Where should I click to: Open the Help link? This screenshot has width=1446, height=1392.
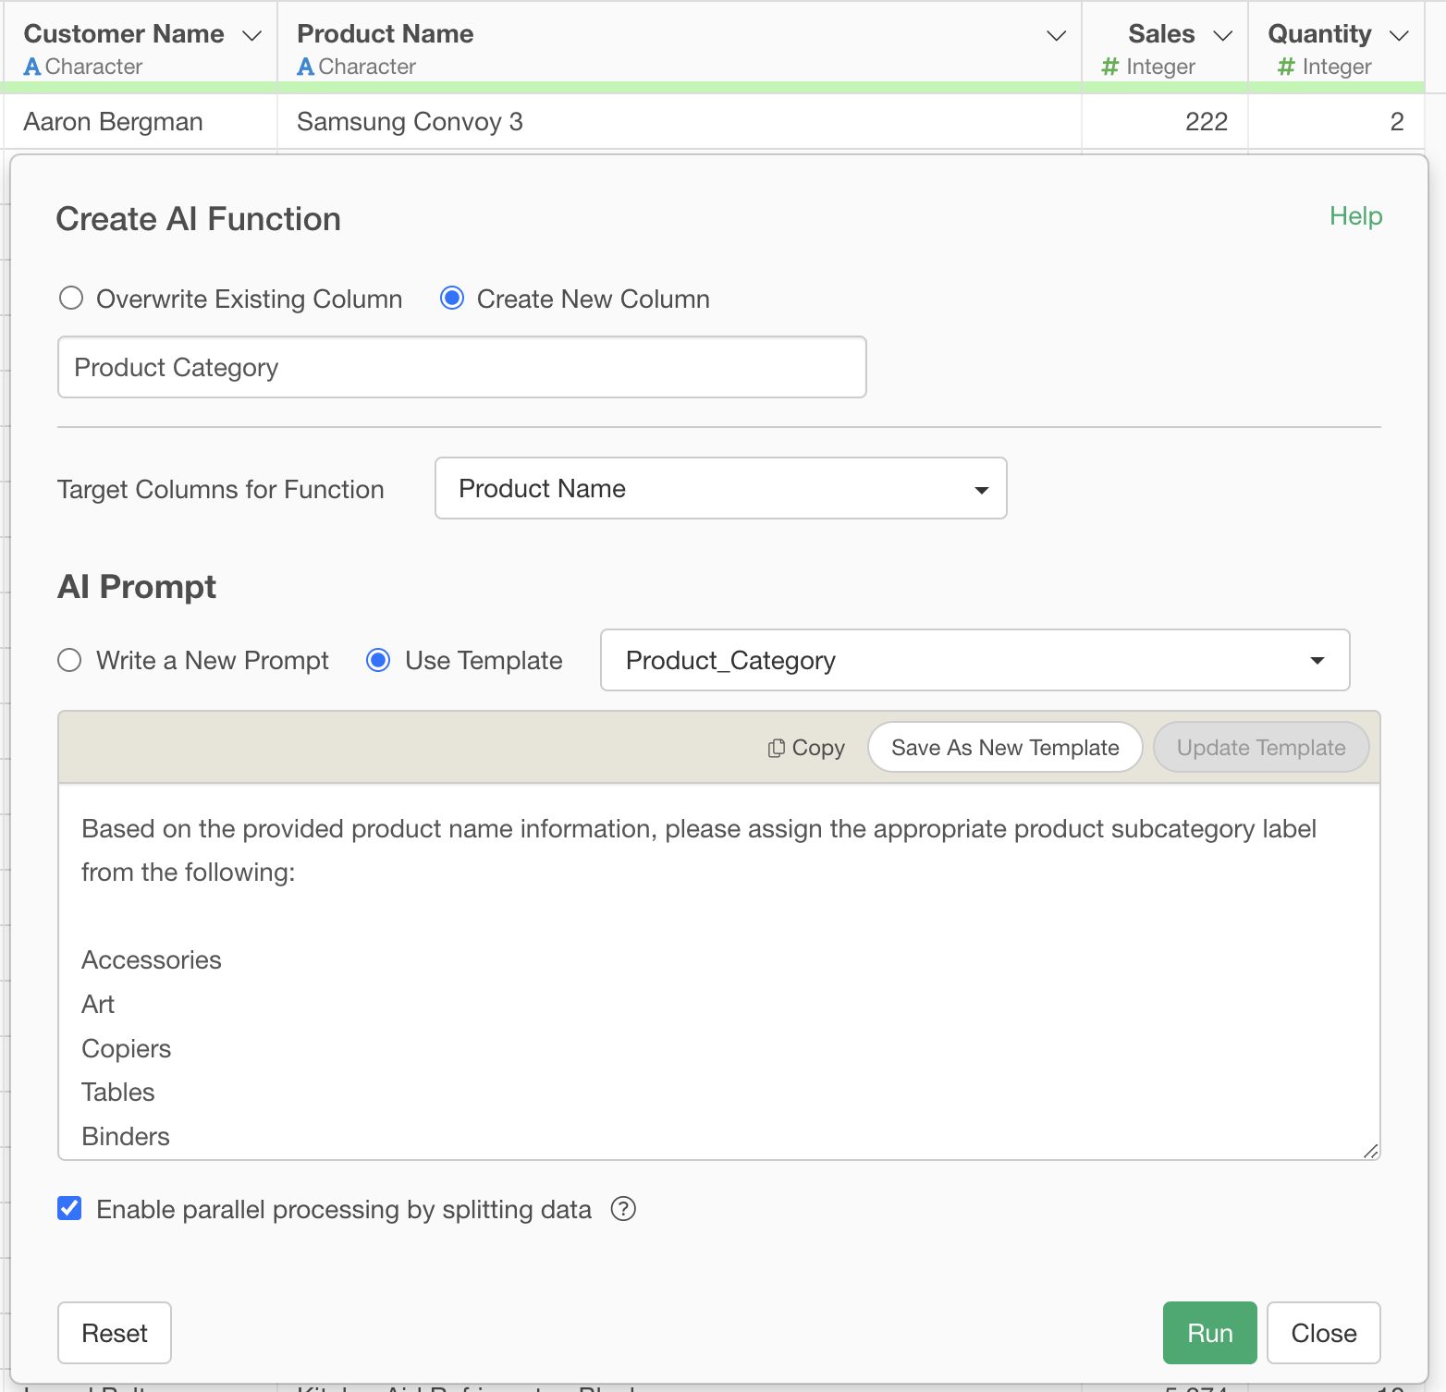pyautogui.click(x=1355, y=216)
